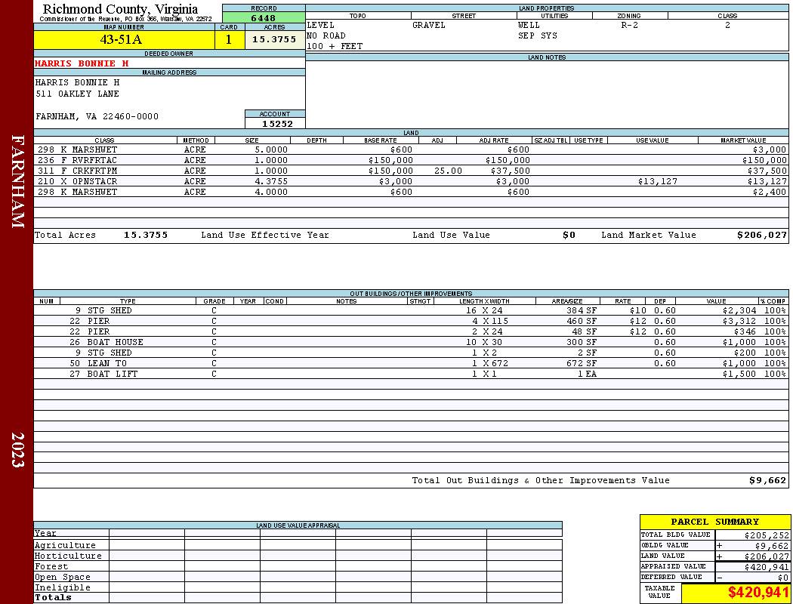Select map number 43-51A field

click(124, 39)
